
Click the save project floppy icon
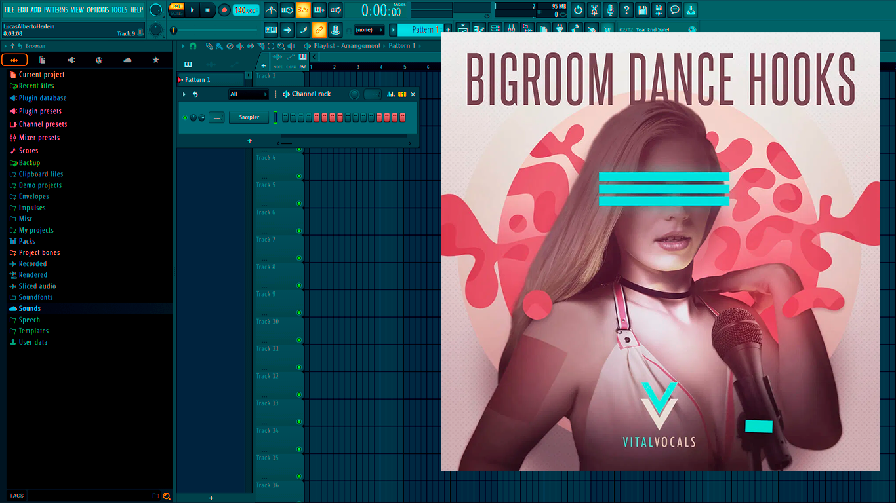[642, 10]
